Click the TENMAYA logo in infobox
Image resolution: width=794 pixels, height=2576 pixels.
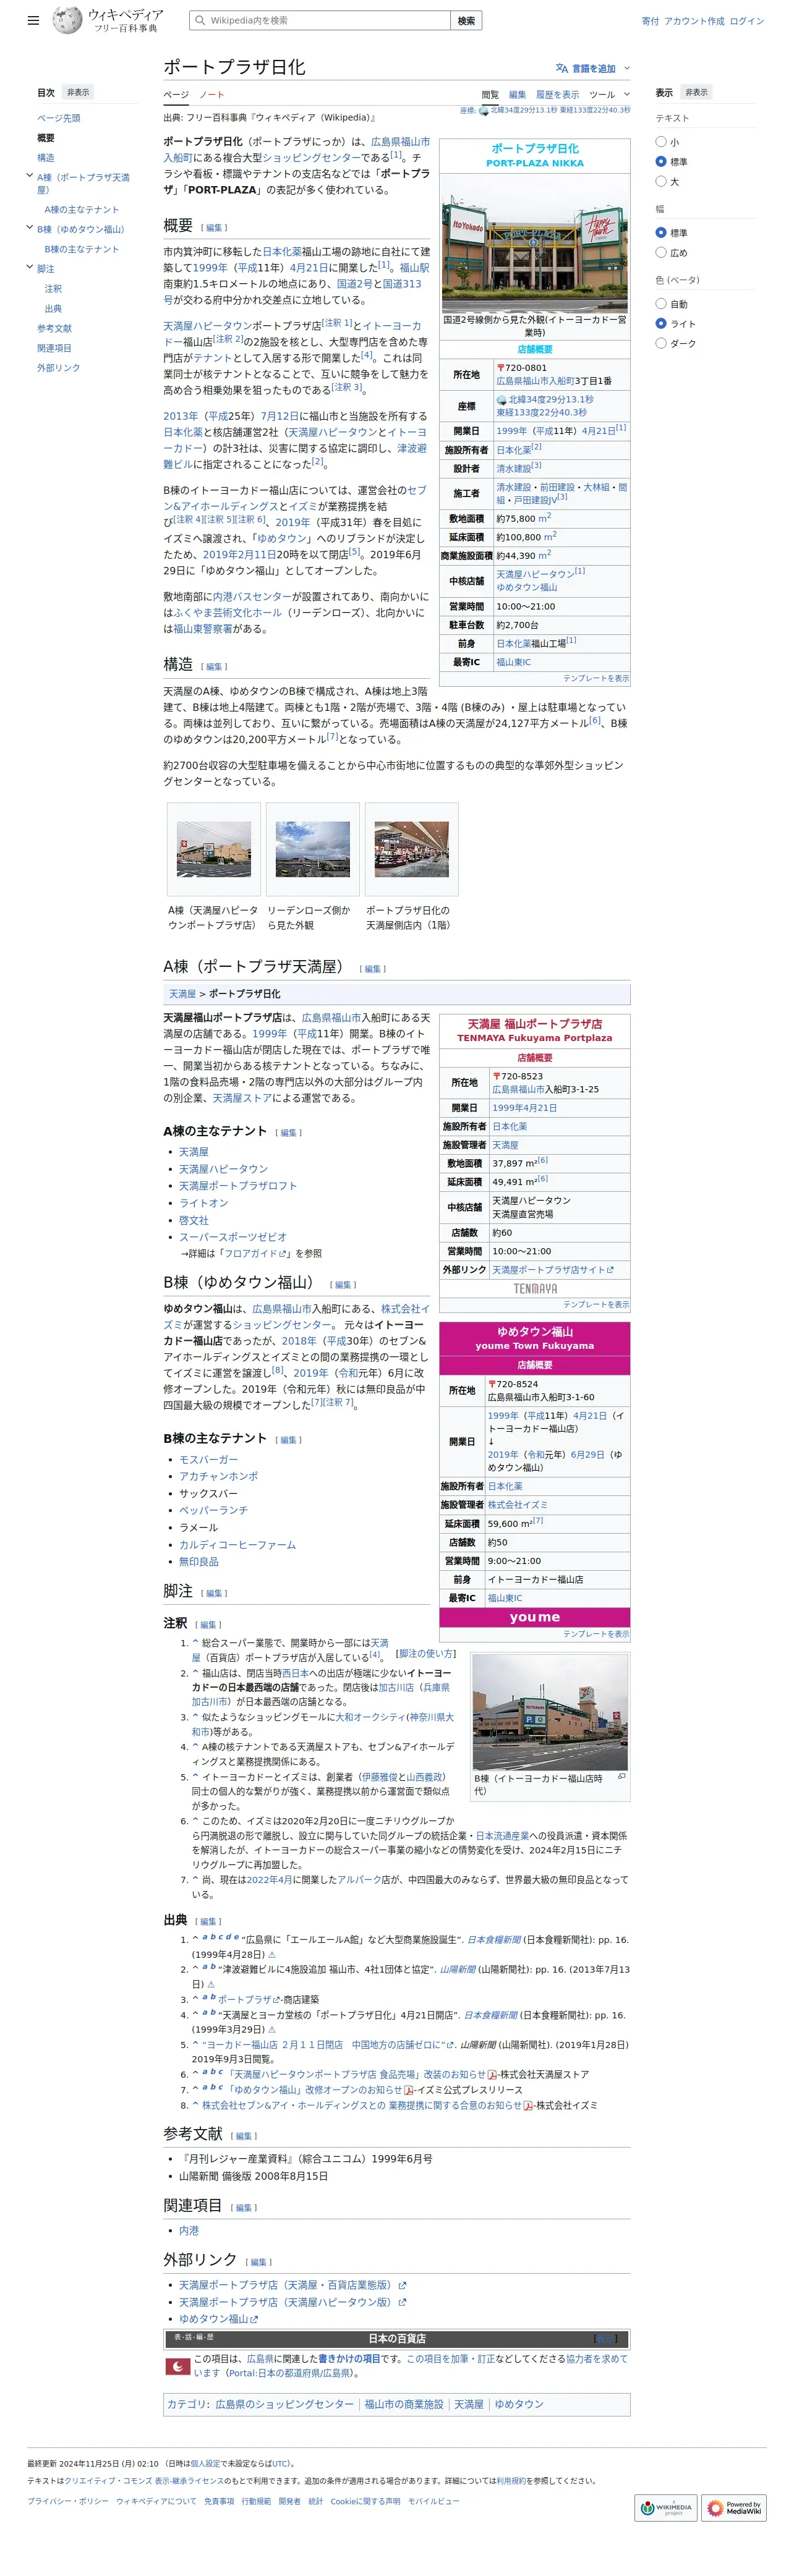point(535,1288)
